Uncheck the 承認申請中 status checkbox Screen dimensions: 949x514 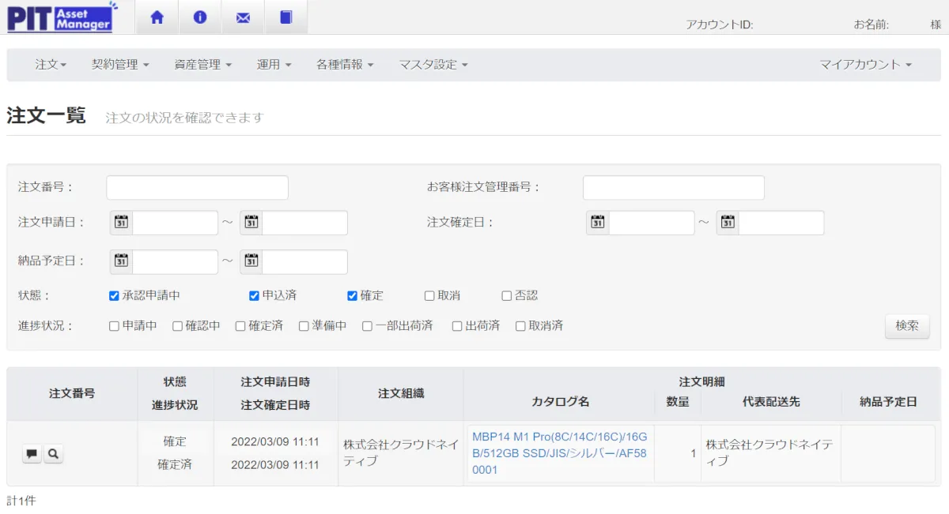tap(114, 296)
